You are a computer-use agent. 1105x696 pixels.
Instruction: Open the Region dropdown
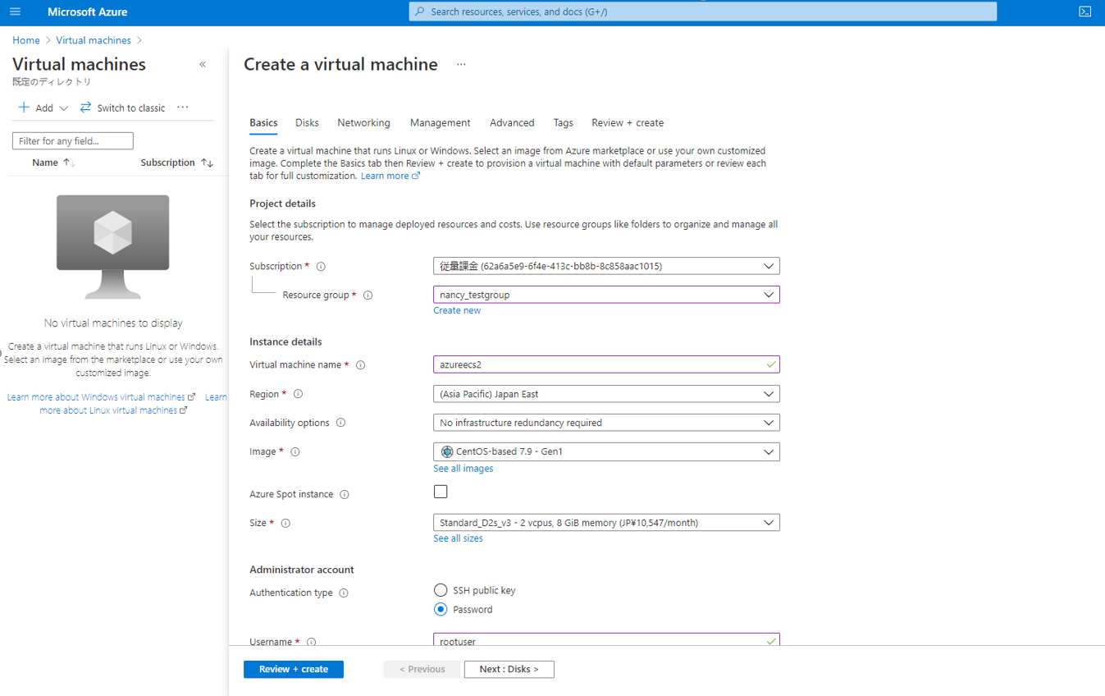pyautogui.click(x=606, y=394)
